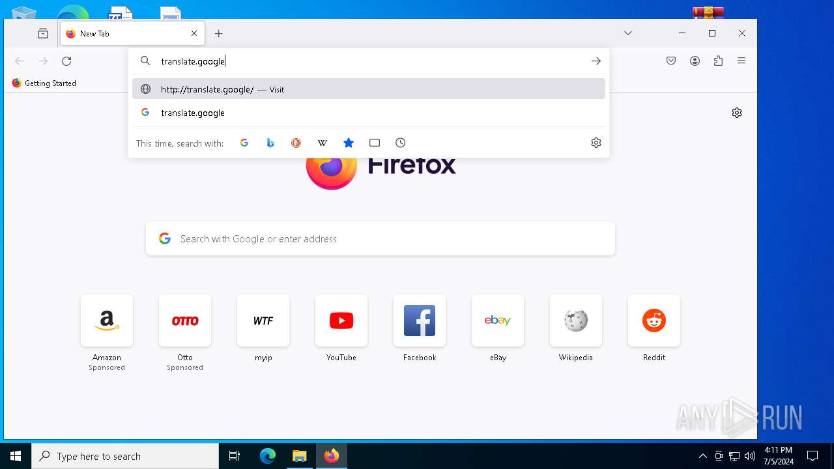Search this time with Wikipedia
The width and height of the screenshot is (834, 469).
click(x=323, y=143)
